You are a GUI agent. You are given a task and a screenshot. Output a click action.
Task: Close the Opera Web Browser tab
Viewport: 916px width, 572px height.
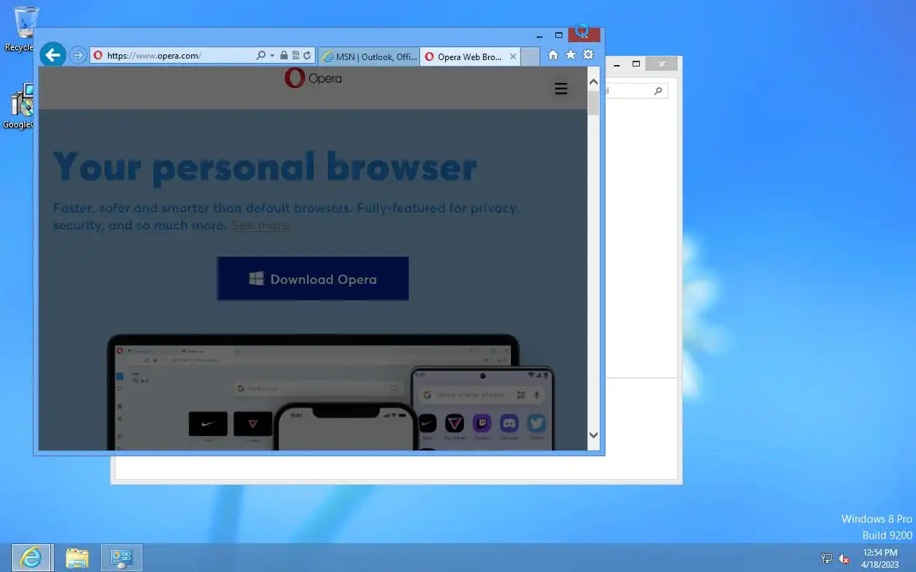click(513, 56)
